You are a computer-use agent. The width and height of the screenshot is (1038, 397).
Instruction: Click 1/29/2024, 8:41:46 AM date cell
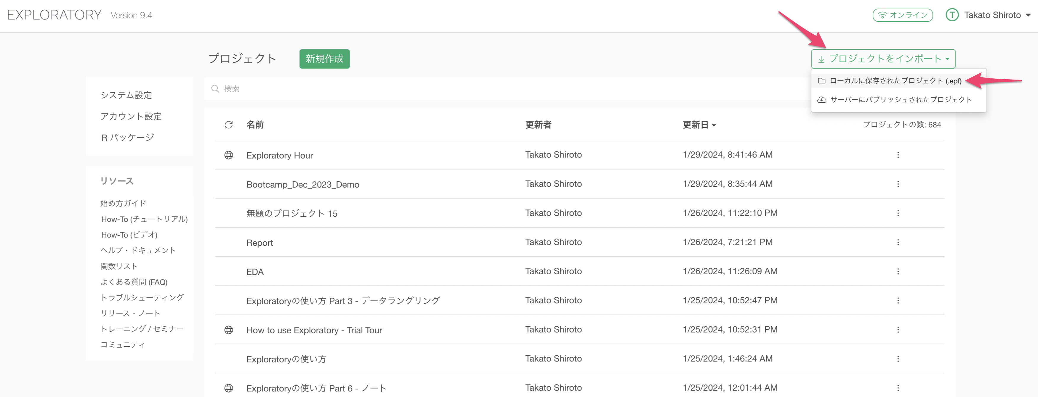tap(727, 154)
